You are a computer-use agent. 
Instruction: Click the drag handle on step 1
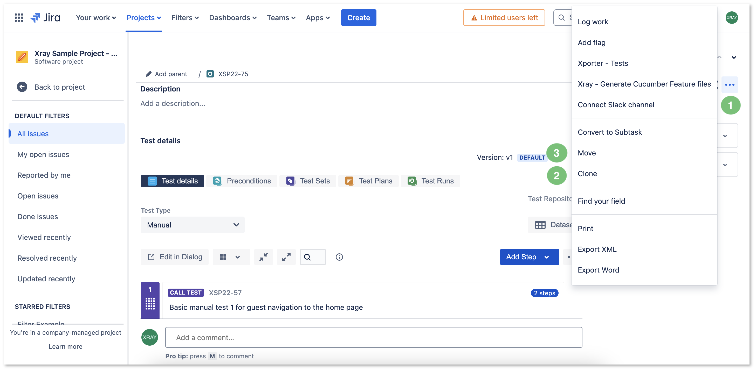pyautogui.click(x=150, y=304)
